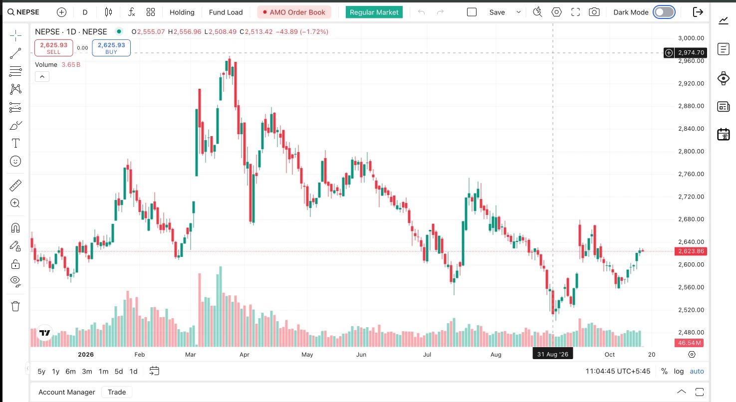Click the logout exit icon
Image resolution: width=736 pixels, height=402 pixels.
click(698, 12)
